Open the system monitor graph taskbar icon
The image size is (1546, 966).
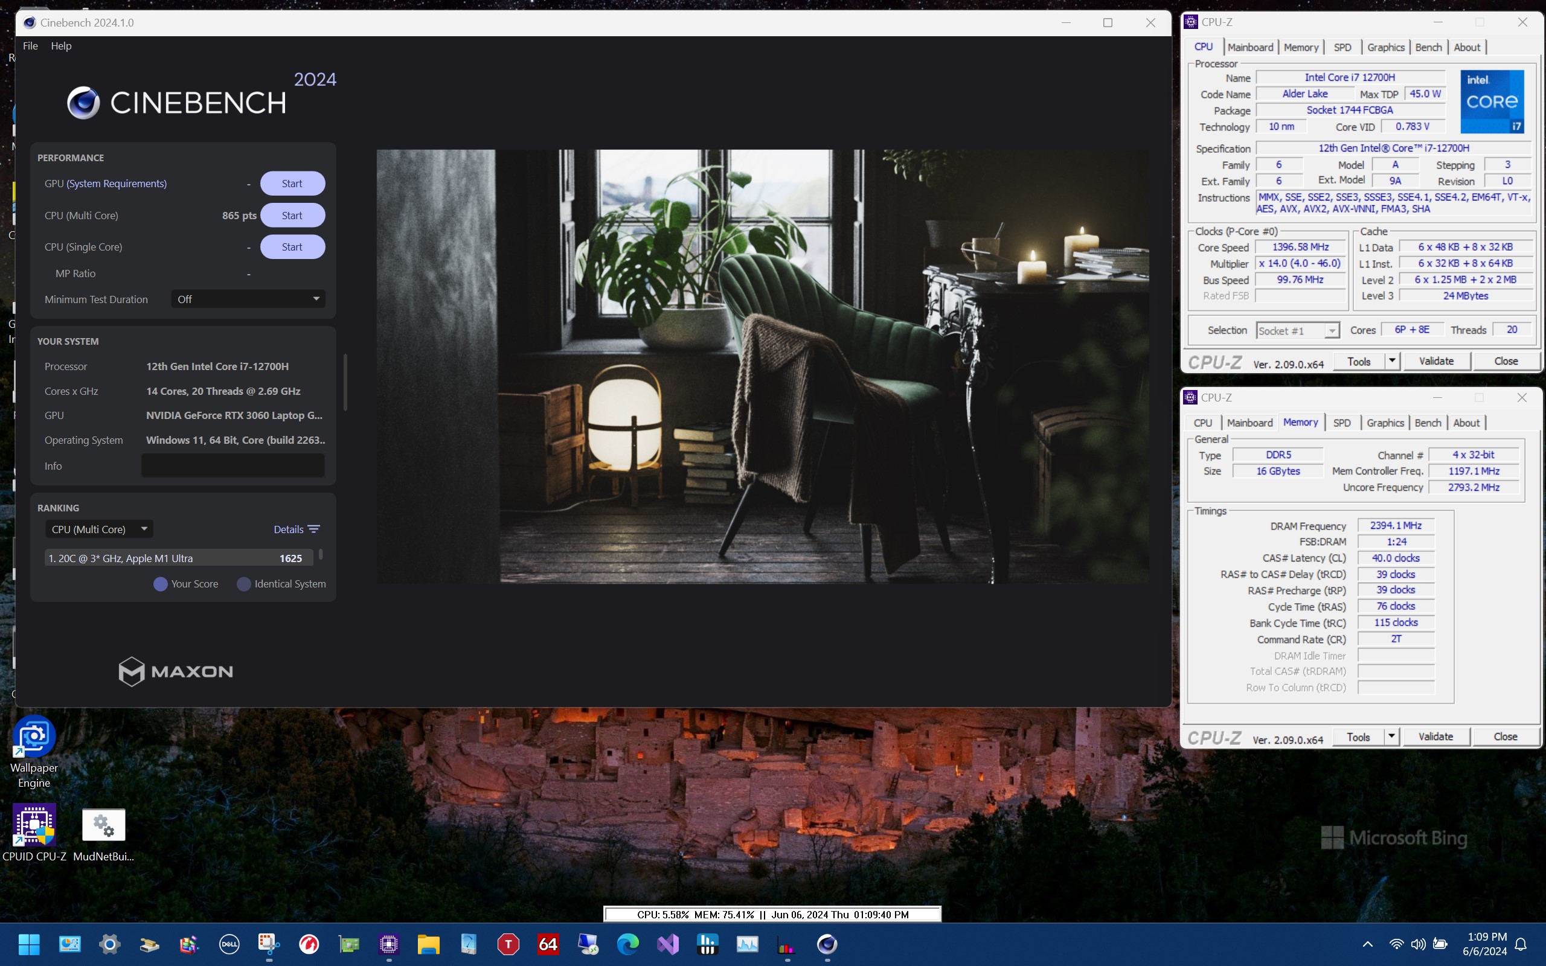[x=748, y=944]
